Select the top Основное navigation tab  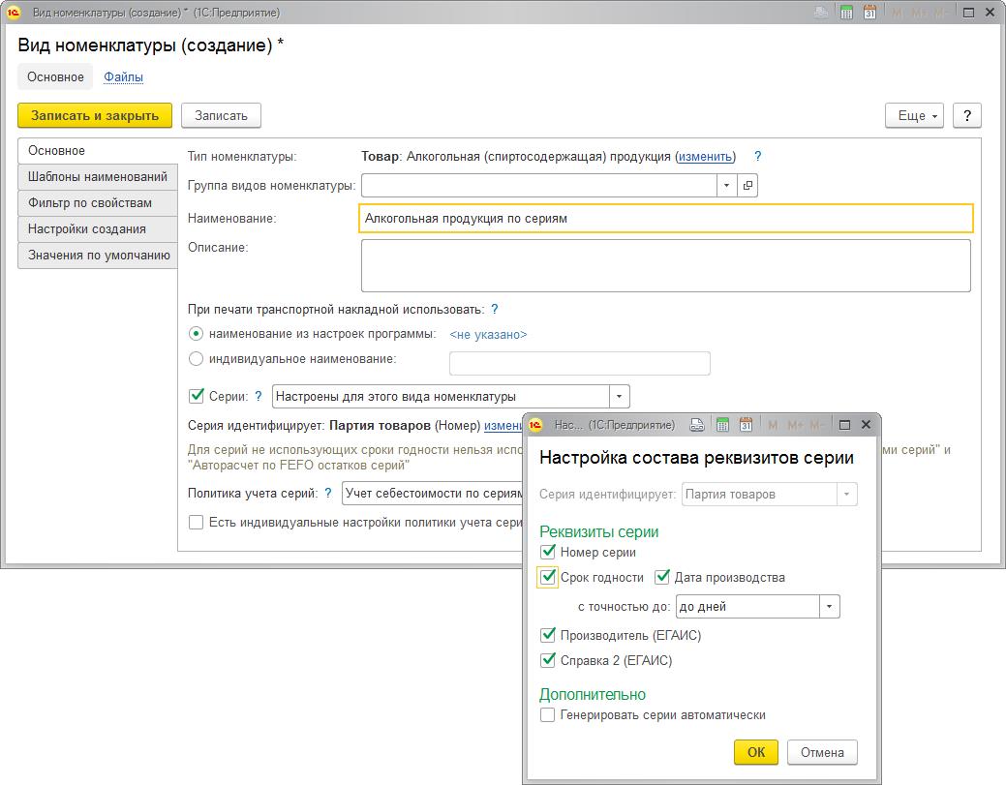[55, 77]
